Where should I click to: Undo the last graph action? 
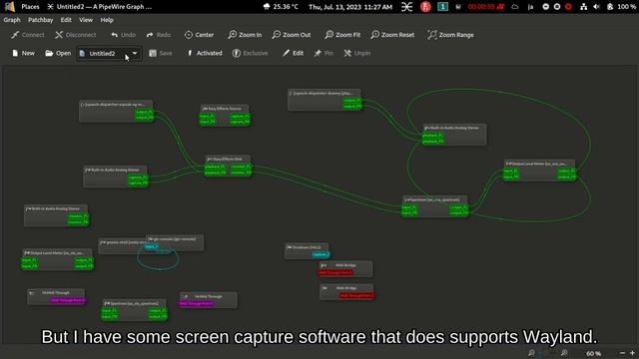click(124, 35)
